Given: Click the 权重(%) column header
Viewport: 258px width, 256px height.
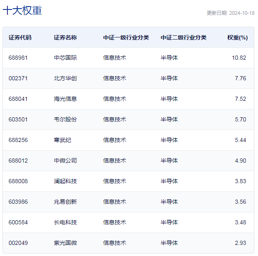Looking at the screenshot, I should [x=237, y=37].
